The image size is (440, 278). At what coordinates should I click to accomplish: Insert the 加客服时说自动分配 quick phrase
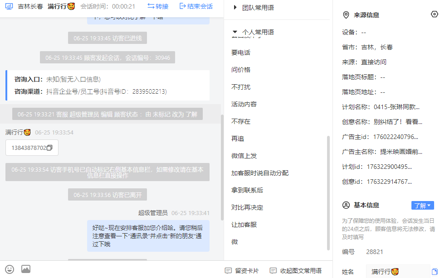point(260,173)
